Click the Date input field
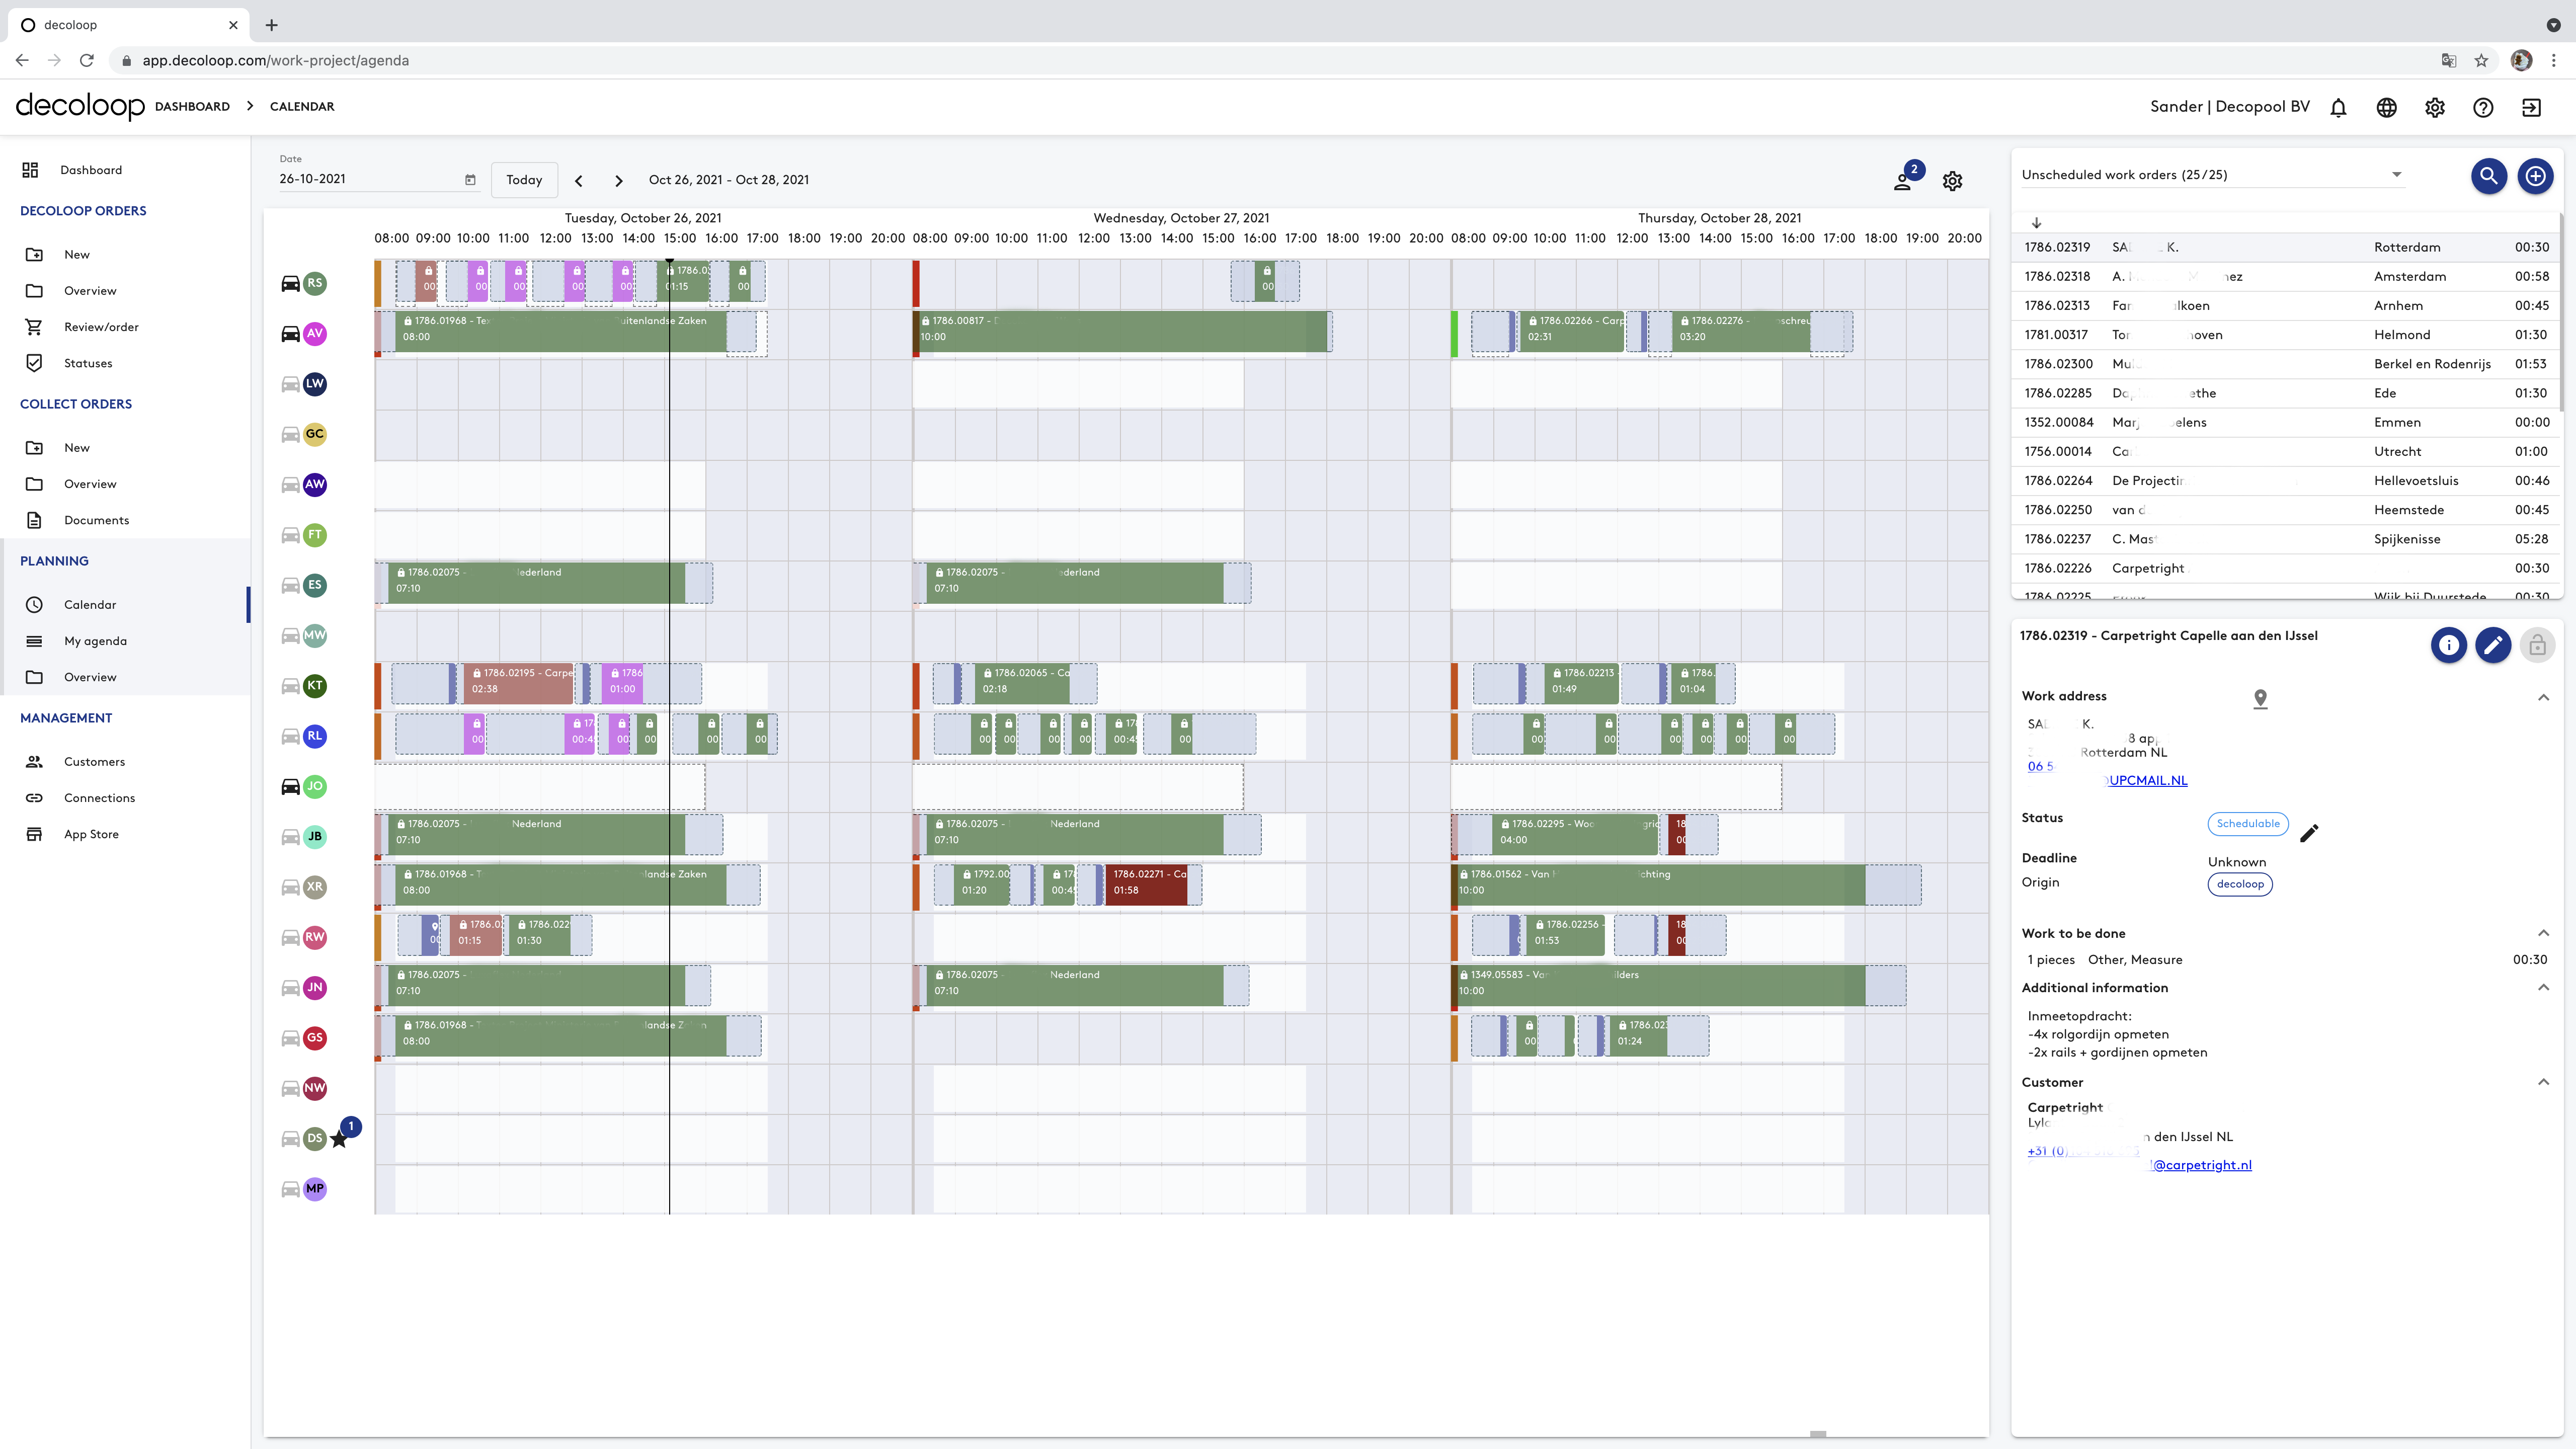This screenshot has height=1449, width=2576. point(380,179)
